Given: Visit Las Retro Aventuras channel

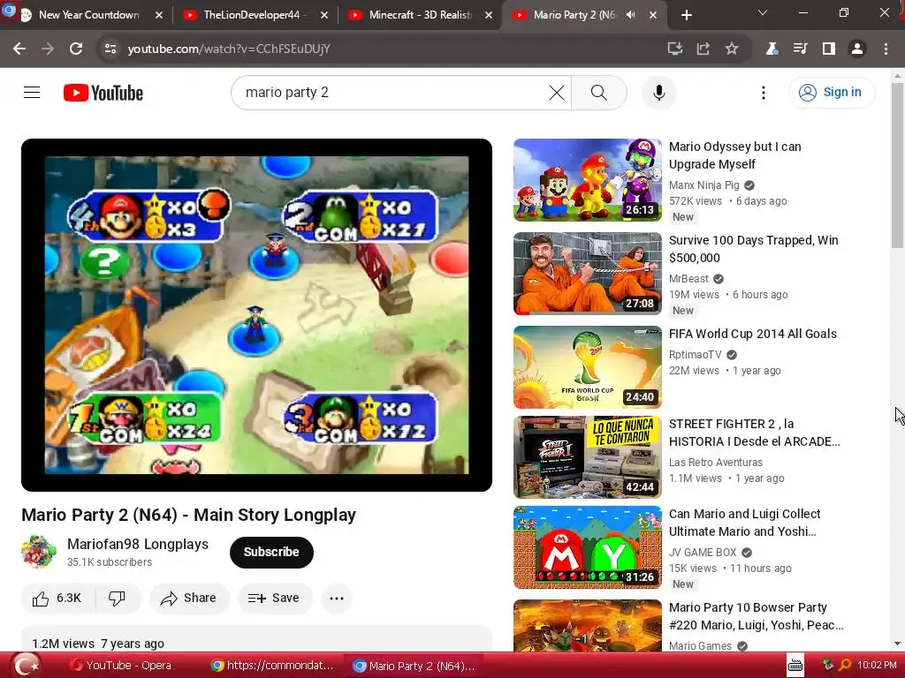Looking at the screenshot, I should click(x=716, y=463).
